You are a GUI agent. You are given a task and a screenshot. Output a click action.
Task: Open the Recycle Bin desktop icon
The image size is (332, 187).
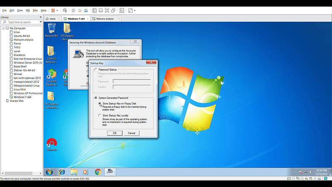pyautogui.click(x=52, y=30)
